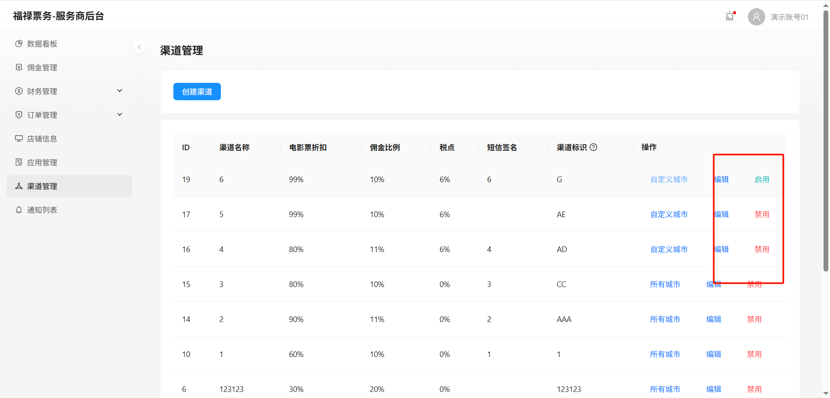Click the 店铺信息 monitor icon
Image resolution: width=830 pixels, height=398 pixels.
click(x=19, y=139)
